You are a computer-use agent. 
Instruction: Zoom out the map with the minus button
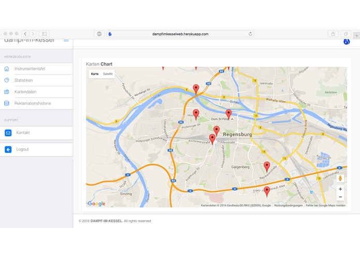[340, 197]
